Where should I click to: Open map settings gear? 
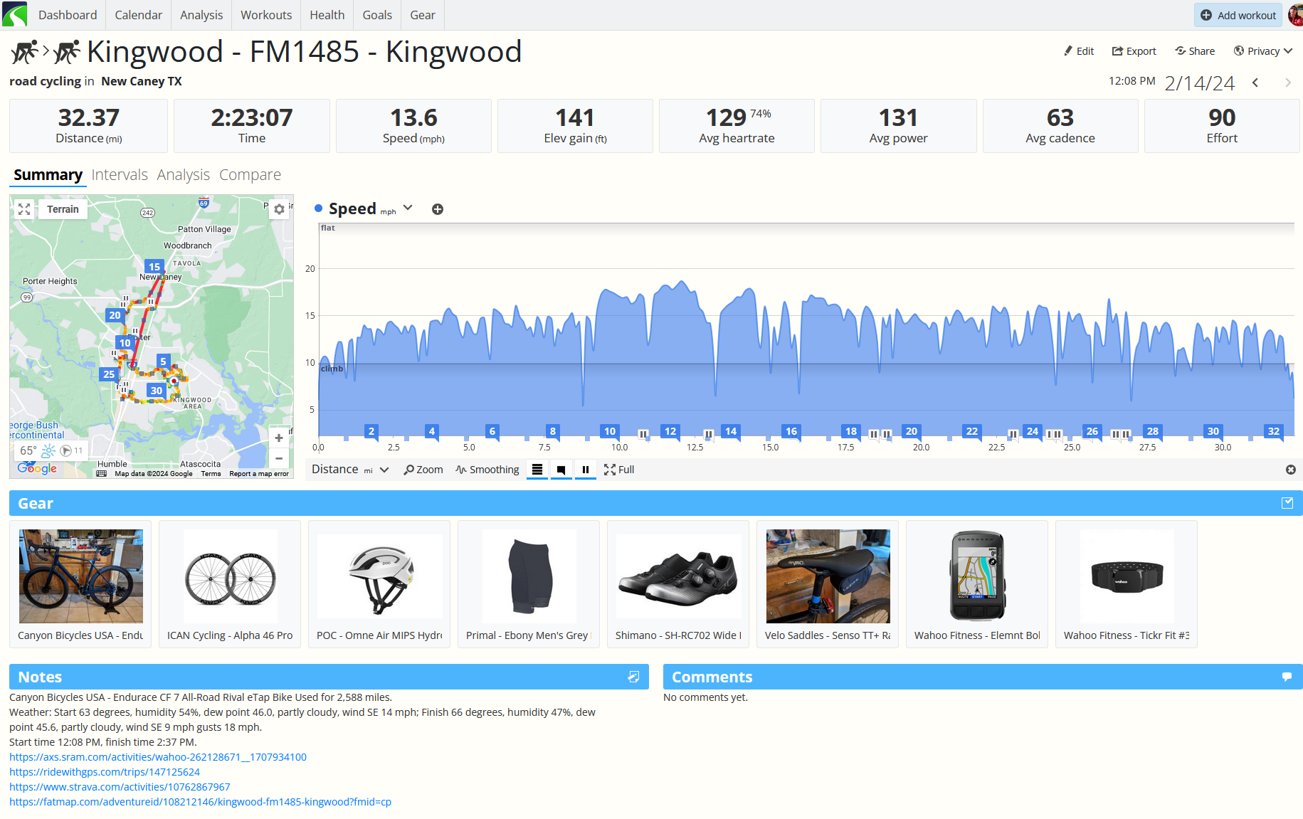click(279, 209)
